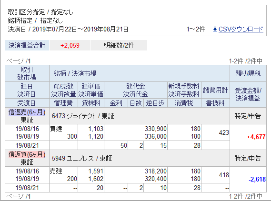The width and height of the screenshot is (271, 202).
Task: Click the top ページ /1 indicator
Action: 19,61
